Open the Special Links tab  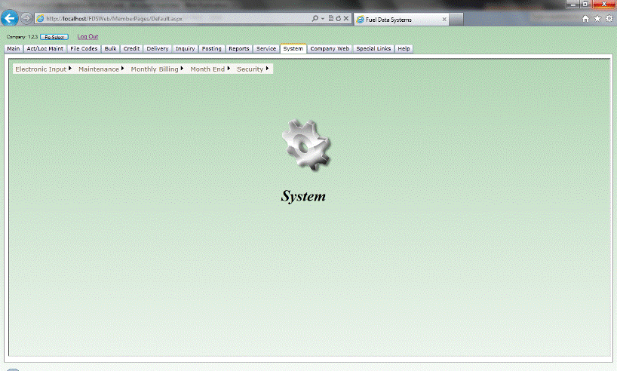pos(373,49)
